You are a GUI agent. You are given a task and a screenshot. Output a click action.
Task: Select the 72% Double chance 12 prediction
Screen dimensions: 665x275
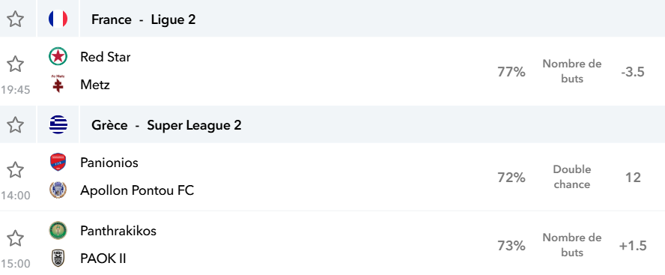[x=571, y=177]
